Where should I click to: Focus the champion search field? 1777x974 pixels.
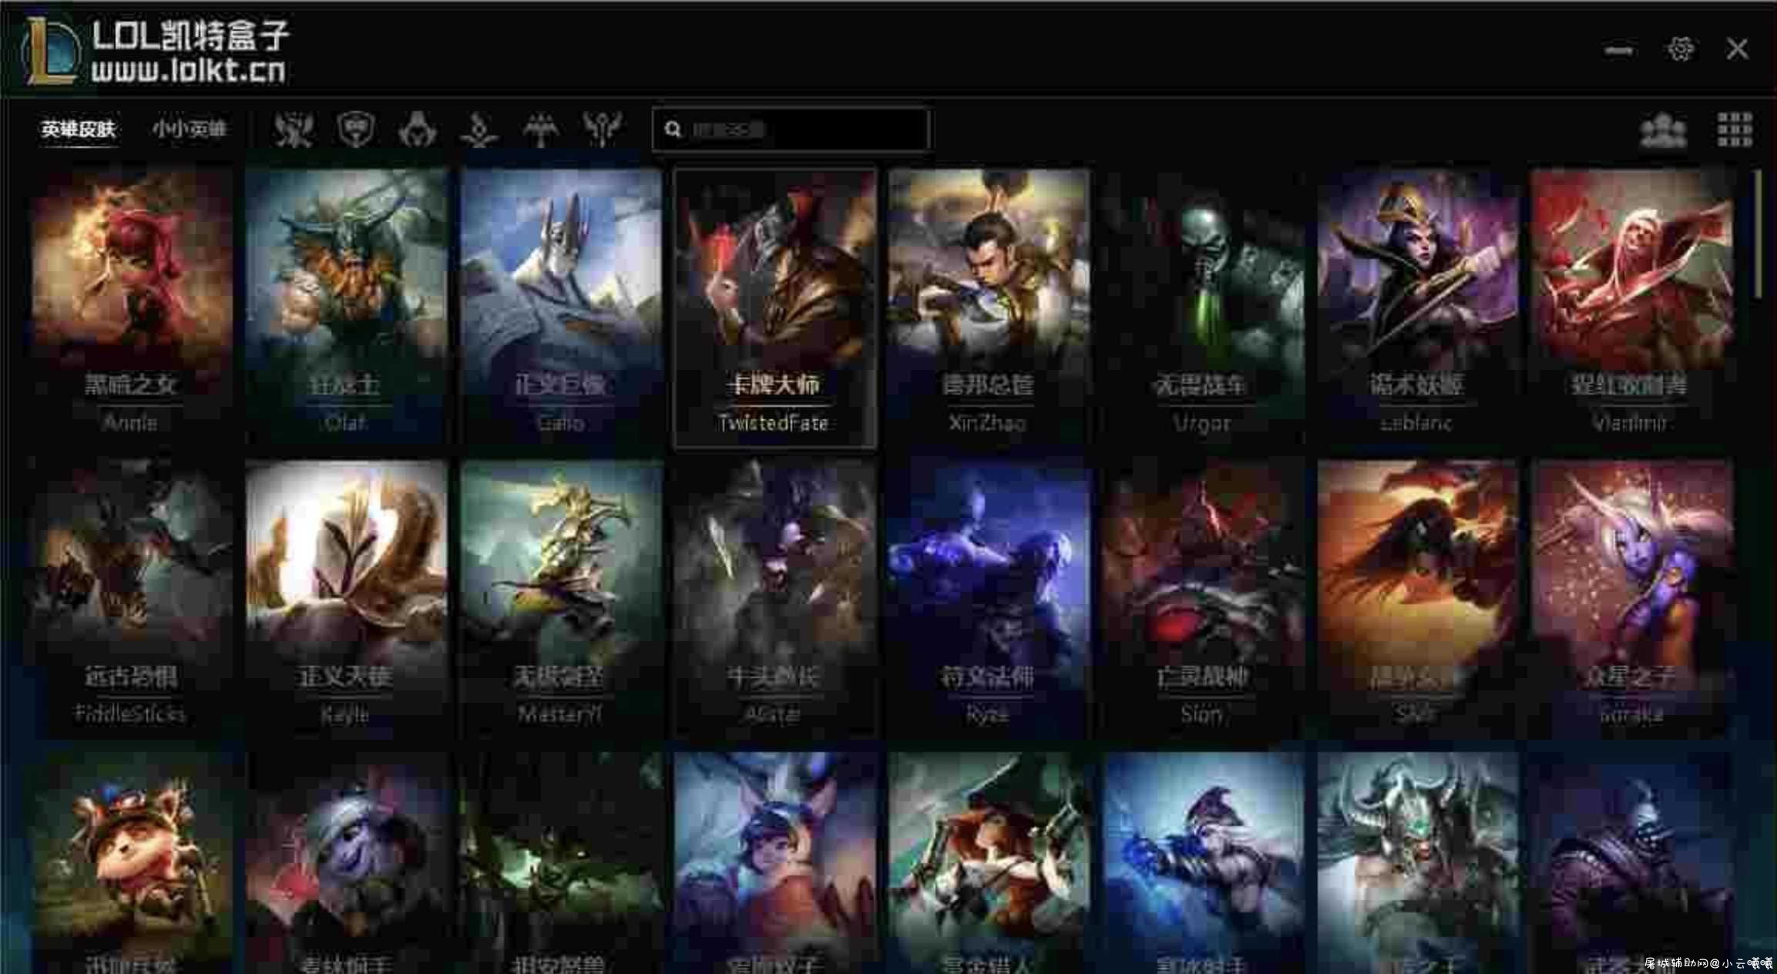coord(791,129)
